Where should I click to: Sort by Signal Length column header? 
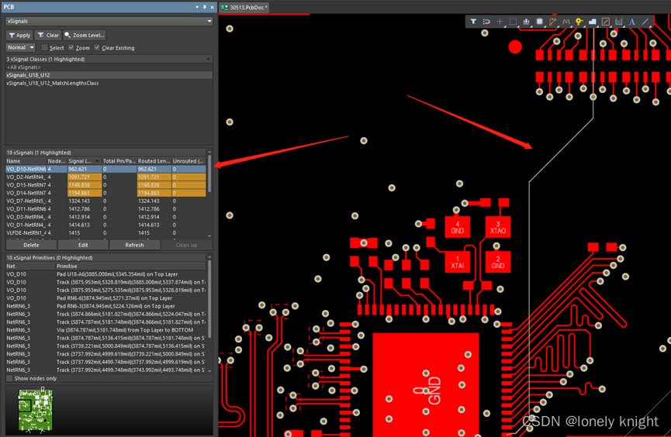[84, 160]
